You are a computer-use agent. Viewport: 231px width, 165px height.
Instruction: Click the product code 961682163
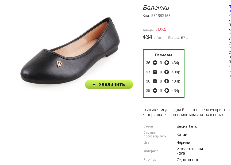point(161,16)
